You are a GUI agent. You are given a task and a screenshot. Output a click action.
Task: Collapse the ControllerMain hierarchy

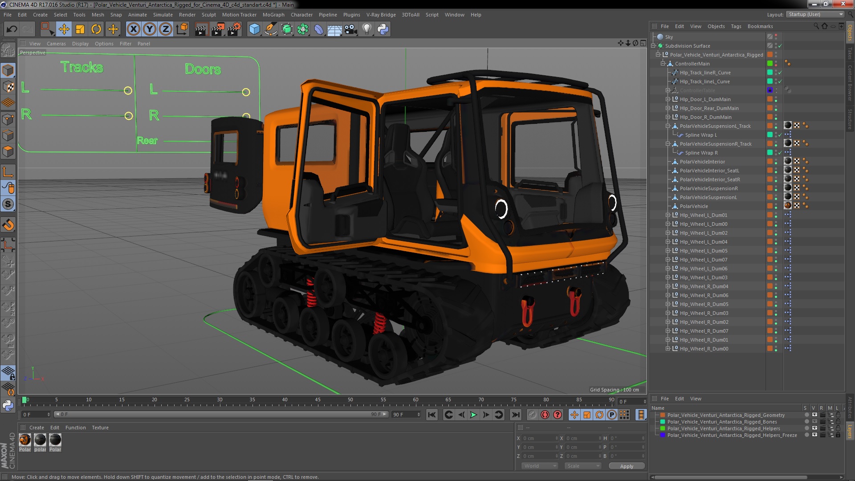pyautogui.click(x=663, y=64)
